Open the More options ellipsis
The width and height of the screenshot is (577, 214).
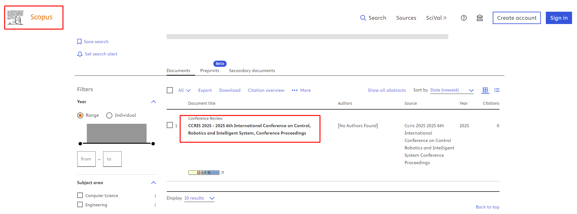(x=295, y=90)
